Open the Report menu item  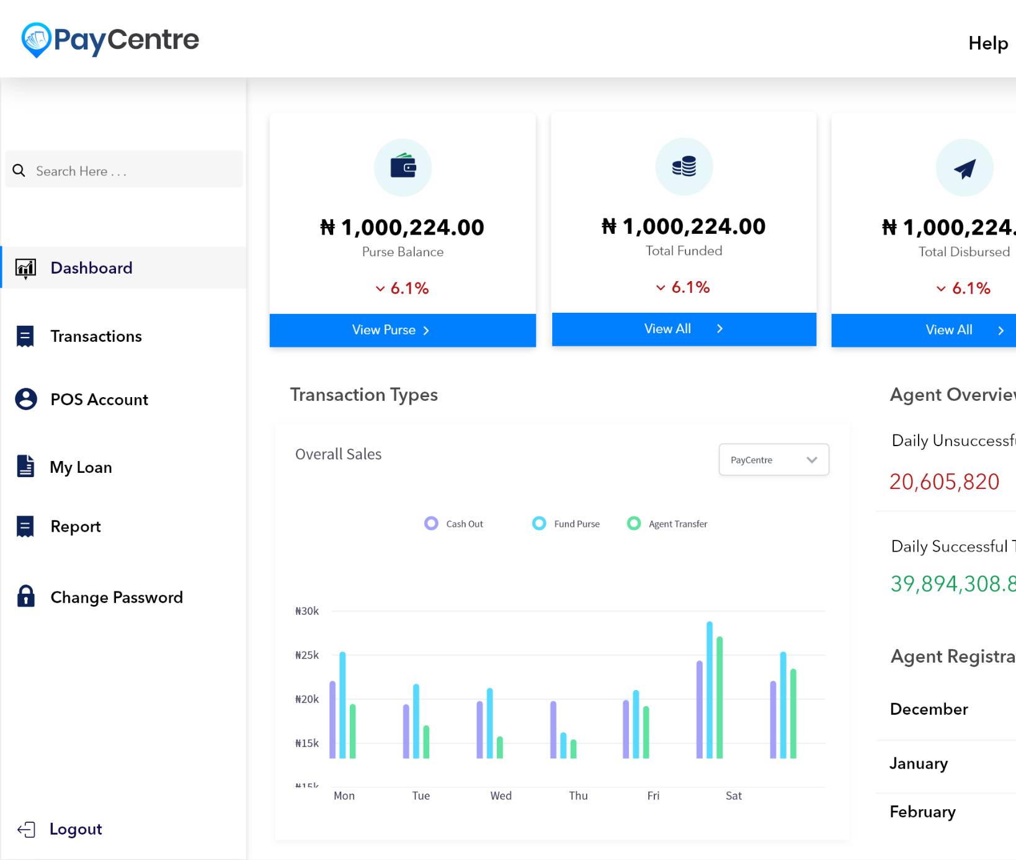76,526
